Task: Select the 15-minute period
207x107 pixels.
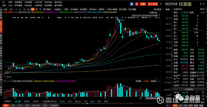Action: [20, 9]
